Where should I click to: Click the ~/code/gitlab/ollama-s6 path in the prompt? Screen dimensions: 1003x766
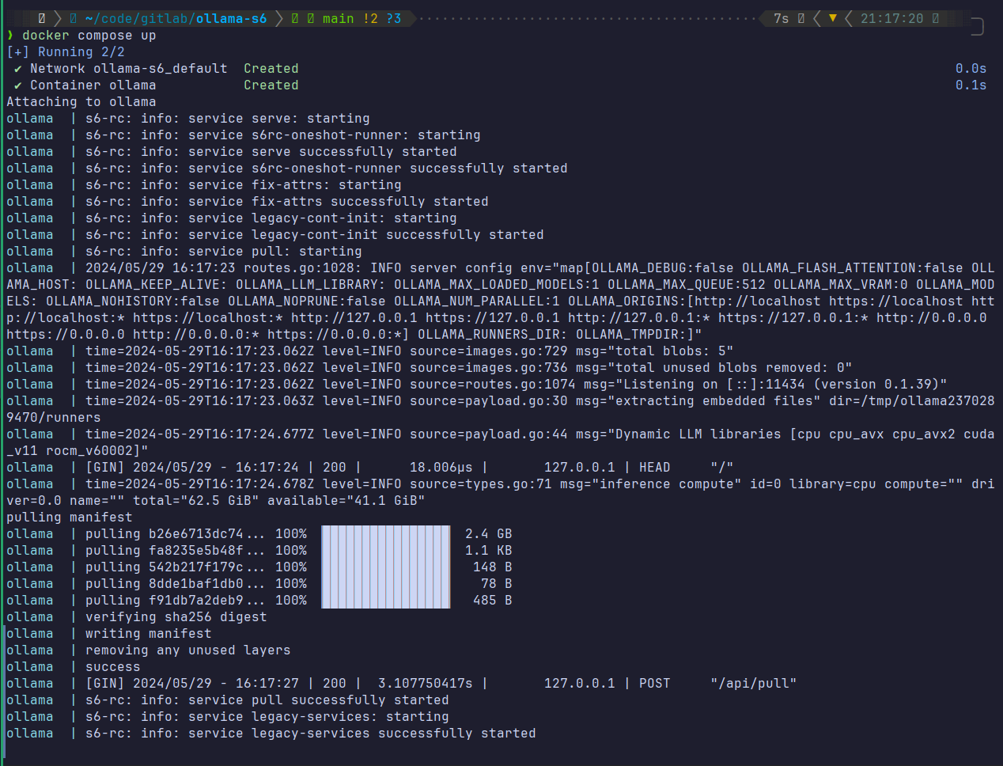coord(176,18)
